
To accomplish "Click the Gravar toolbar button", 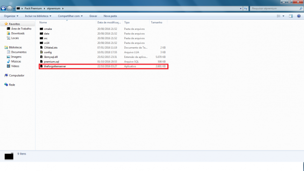I will tap(93, 16).
